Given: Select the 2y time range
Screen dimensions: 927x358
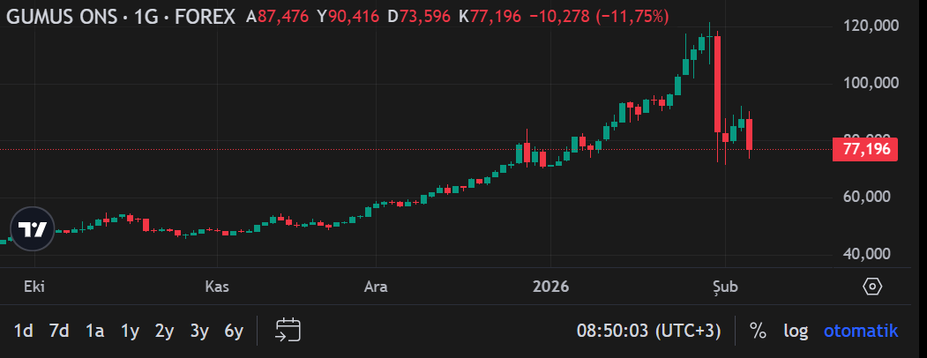Looking at the screenshot, I should pyautogui.click(x=164, y=331).
